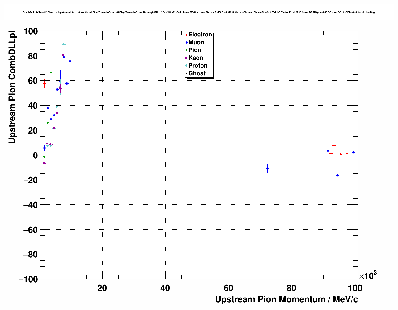The width and height of the screenshot is (398, 310).
Task: Select the Kaon legend text entry
Action: 196,58
